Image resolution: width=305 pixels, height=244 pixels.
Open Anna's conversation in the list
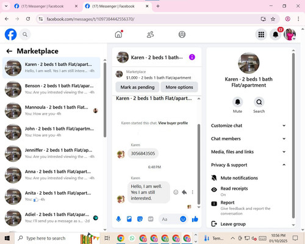[x=51, y=175]
